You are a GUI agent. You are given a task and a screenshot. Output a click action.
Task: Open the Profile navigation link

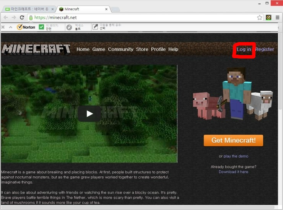(158, 49)
